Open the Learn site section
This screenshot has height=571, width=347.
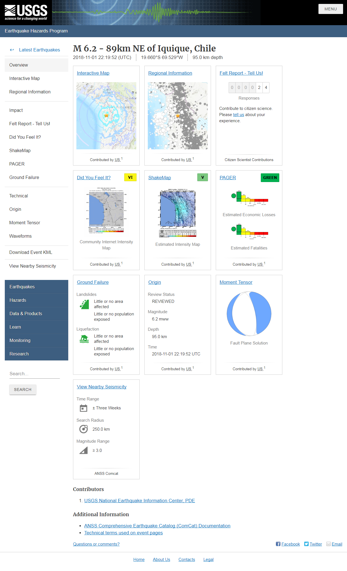[36, 327]
